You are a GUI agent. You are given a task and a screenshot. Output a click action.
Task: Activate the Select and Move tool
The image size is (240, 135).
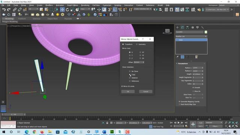(x=62, y=10)
